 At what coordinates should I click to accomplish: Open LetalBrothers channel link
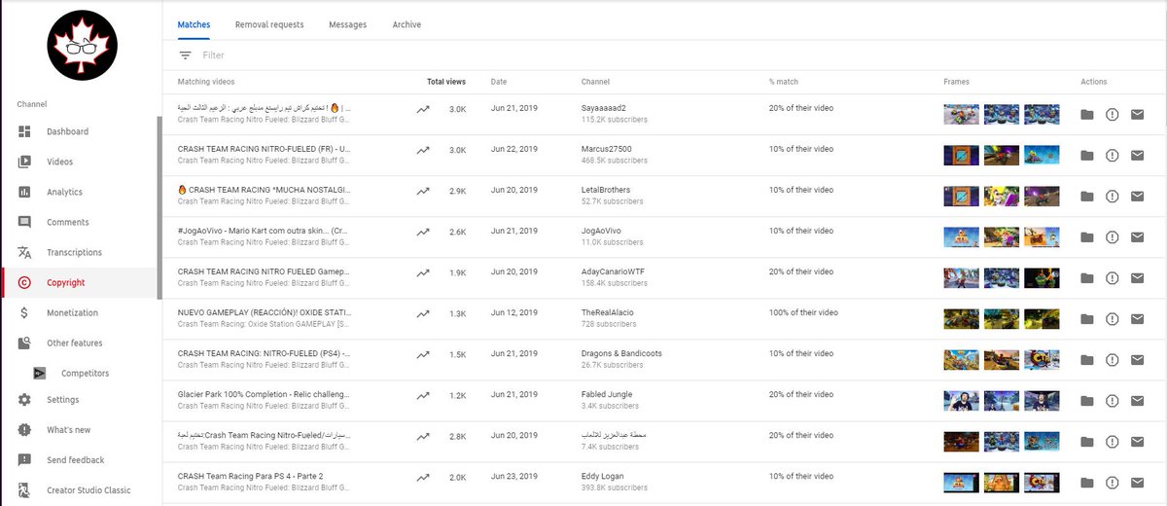(x=606, y=190)
